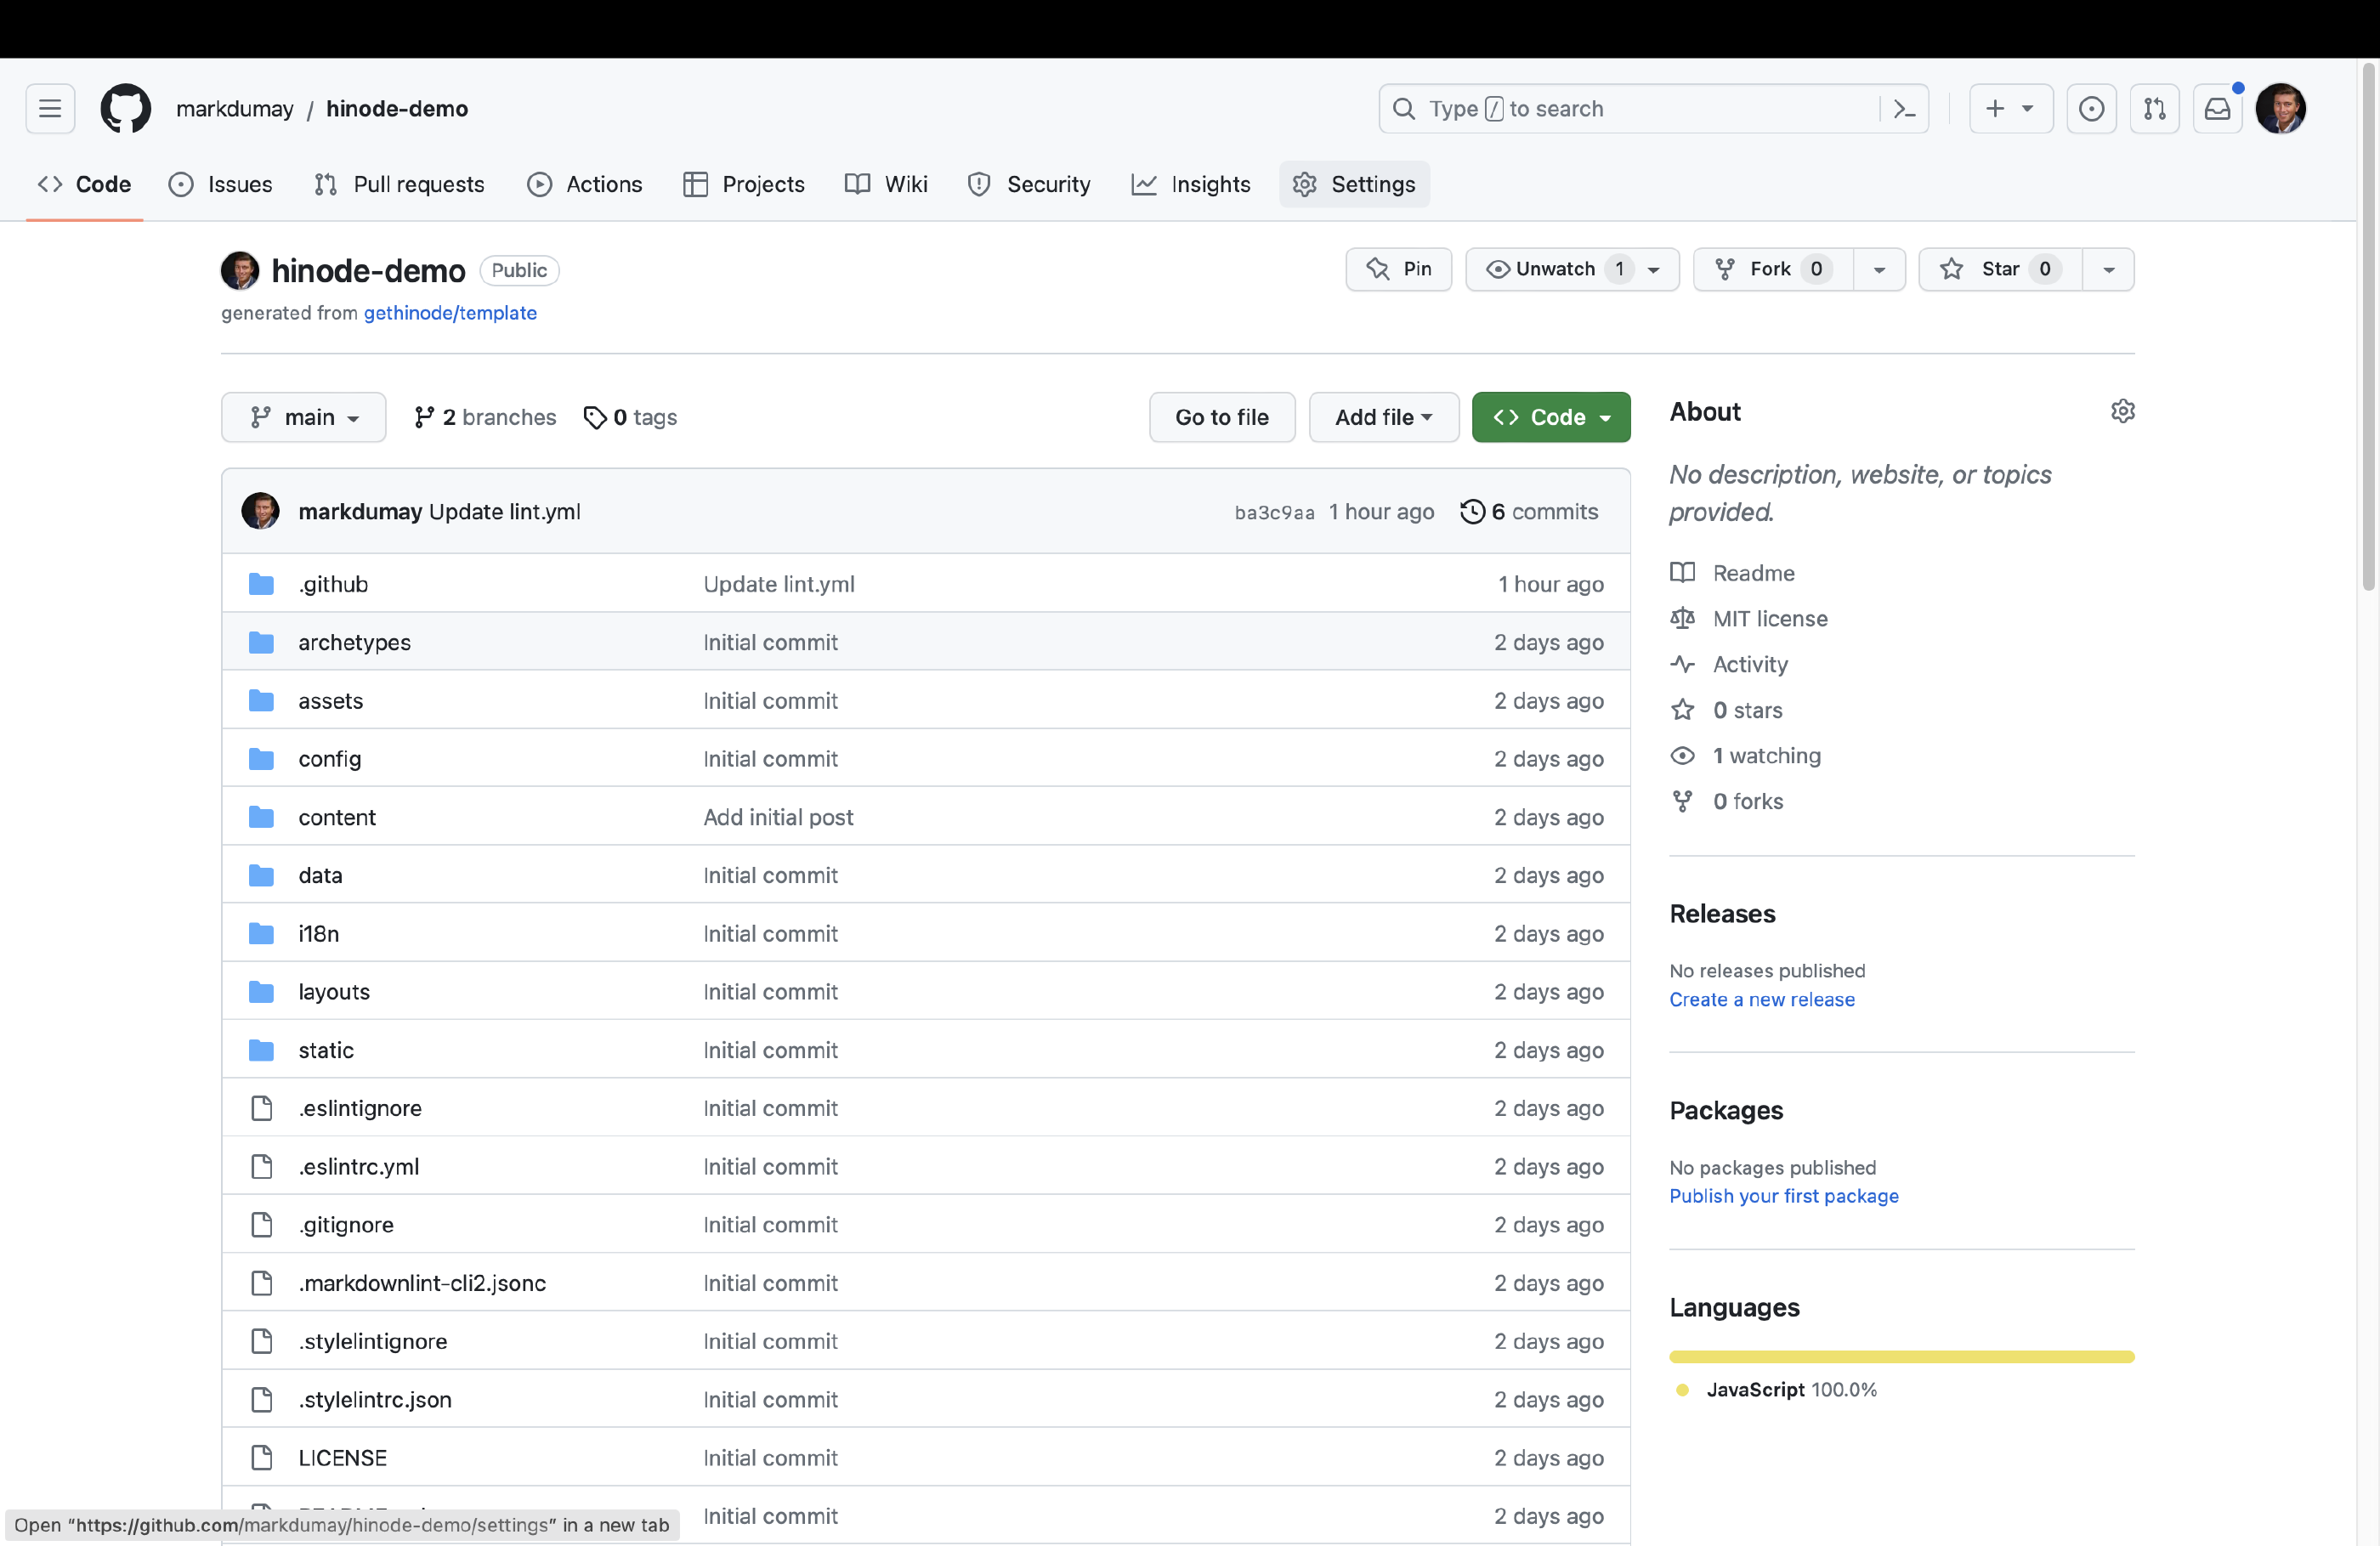The image size is (2380, 1546).
Task: Click the JavaScript language progress bar
Action: click(1901, 1353)
